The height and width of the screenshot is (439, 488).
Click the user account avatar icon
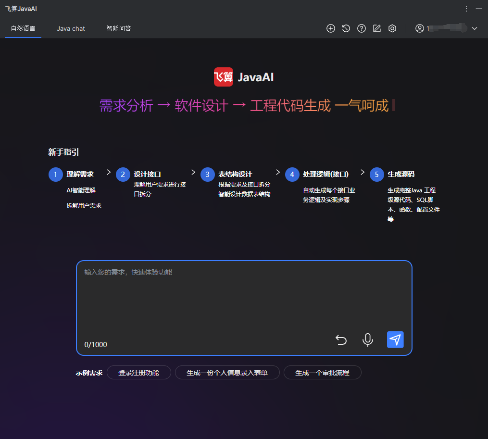tap(420, 29)
